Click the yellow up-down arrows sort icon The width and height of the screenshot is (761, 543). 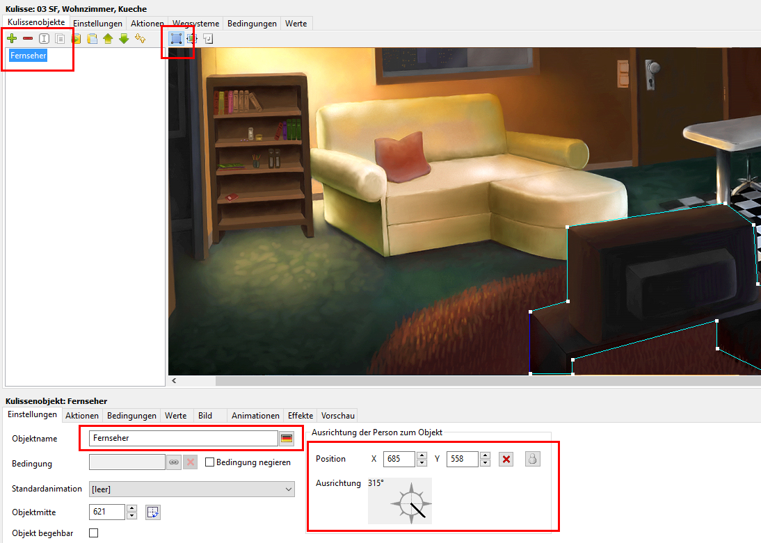pyautogui.click(x=141, y=38)
